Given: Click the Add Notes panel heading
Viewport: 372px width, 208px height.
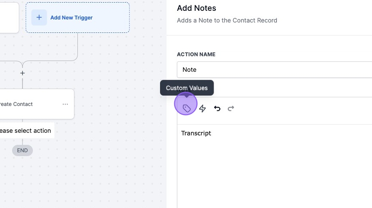Looking at the screenshot, I should (x=196, y=8).
